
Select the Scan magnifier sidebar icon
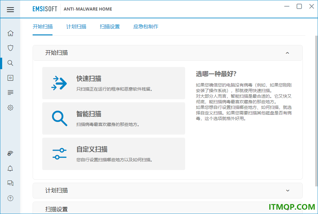(10, 63)
